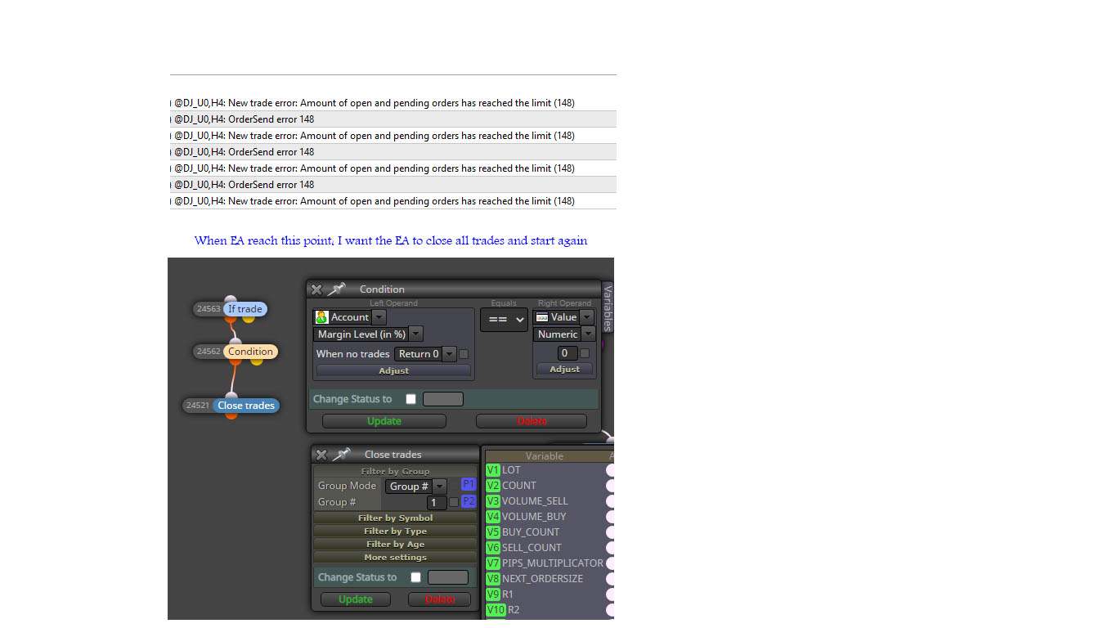Select the V6 badge beside SELL_COUNT
The height and width of the screenshot is (628, 1117).
click(x=492, y=548)
